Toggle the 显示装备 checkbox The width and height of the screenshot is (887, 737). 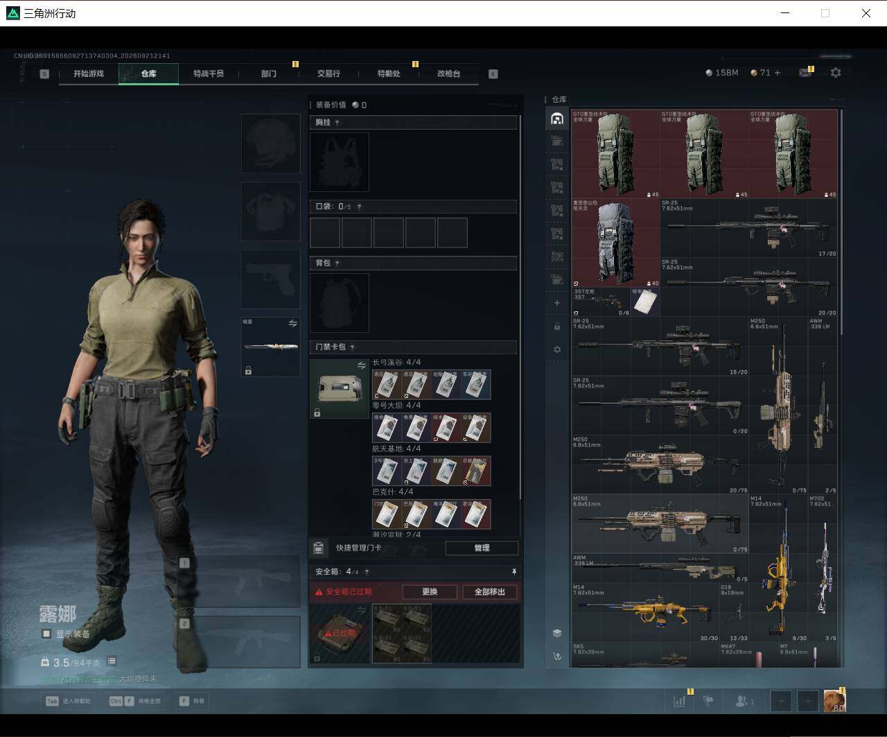click(46, 634)
